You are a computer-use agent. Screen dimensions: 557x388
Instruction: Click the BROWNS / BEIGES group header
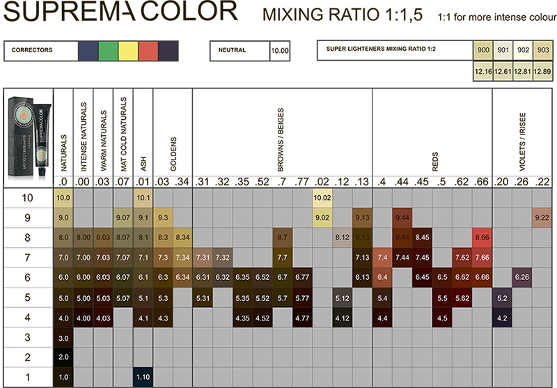pos(281,140)
